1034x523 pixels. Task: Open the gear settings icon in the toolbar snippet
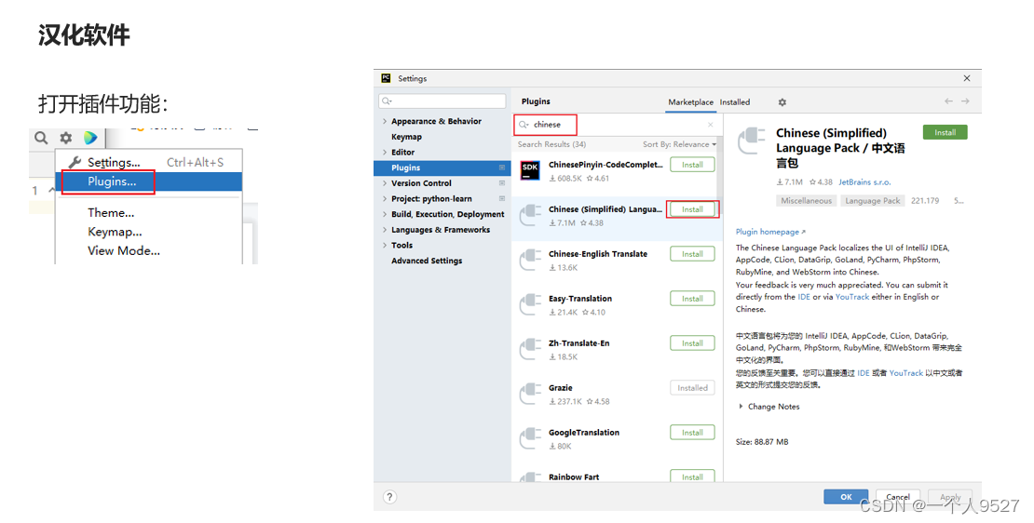pyautogui.click(x=66, y=138)
